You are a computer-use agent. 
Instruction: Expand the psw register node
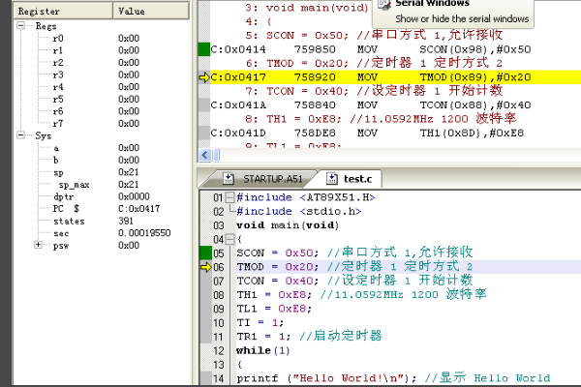coord(38,245)
